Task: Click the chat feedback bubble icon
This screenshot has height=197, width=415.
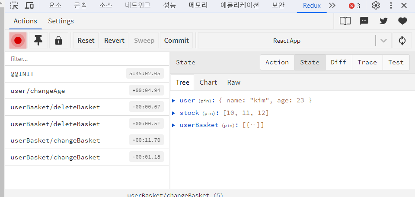Action: click(x=364, y=21)
